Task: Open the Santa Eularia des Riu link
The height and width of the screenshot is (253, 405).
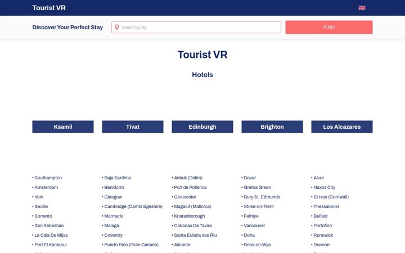Action: [196, 235]
